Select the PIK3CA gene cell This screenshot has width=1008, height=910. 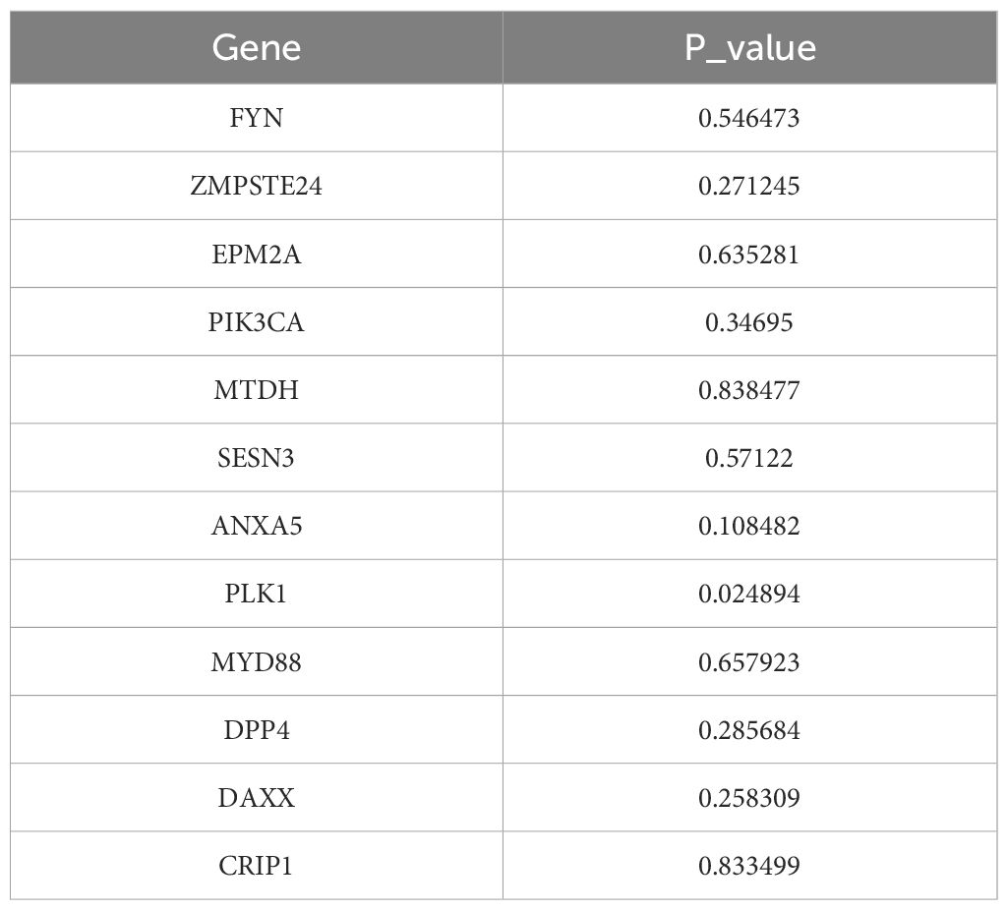(256, 322)
